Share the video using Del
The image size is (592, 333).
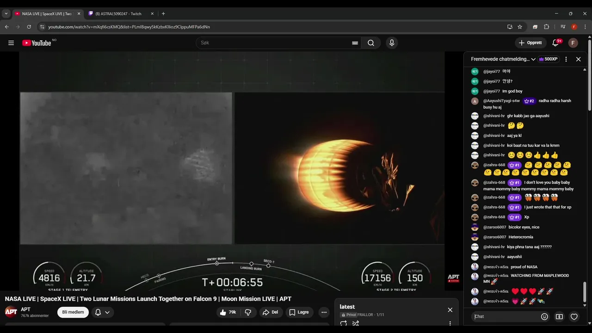coord(271,312)
